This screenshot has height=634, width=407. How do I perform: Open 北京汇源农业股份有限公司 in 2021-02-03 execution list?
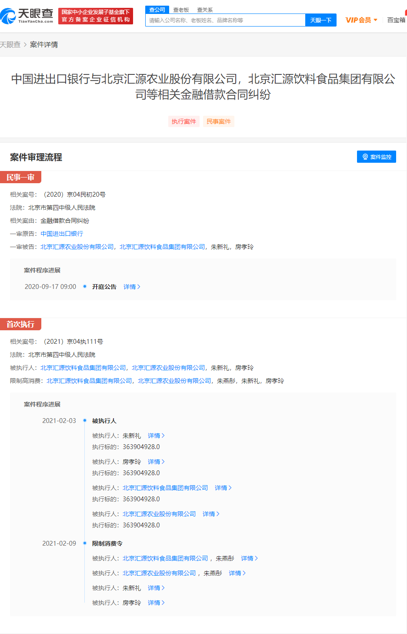[x=159, y=514]
